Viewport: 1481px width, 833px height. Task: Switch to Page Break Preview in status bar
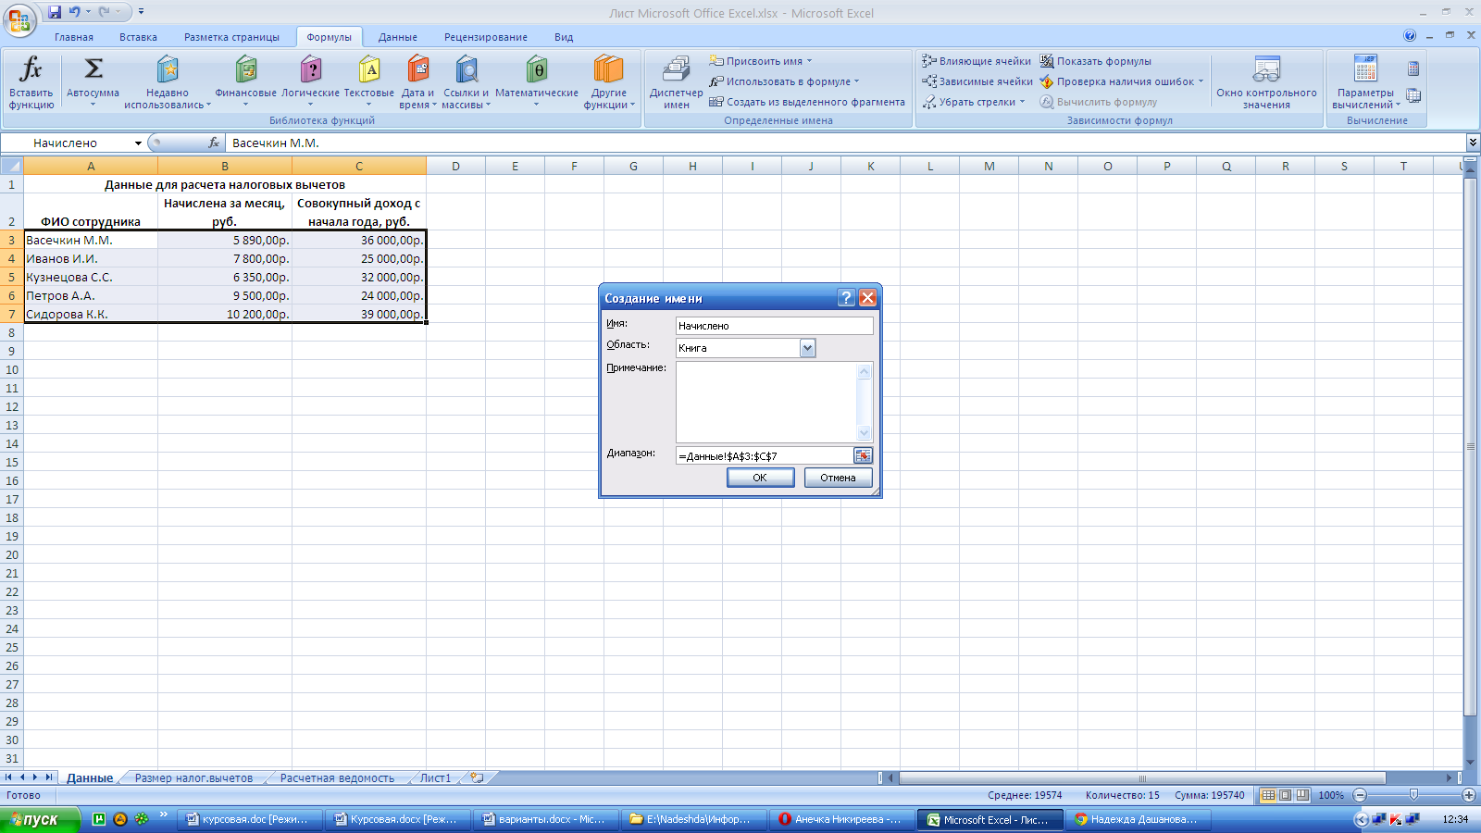coord(1302,795)
